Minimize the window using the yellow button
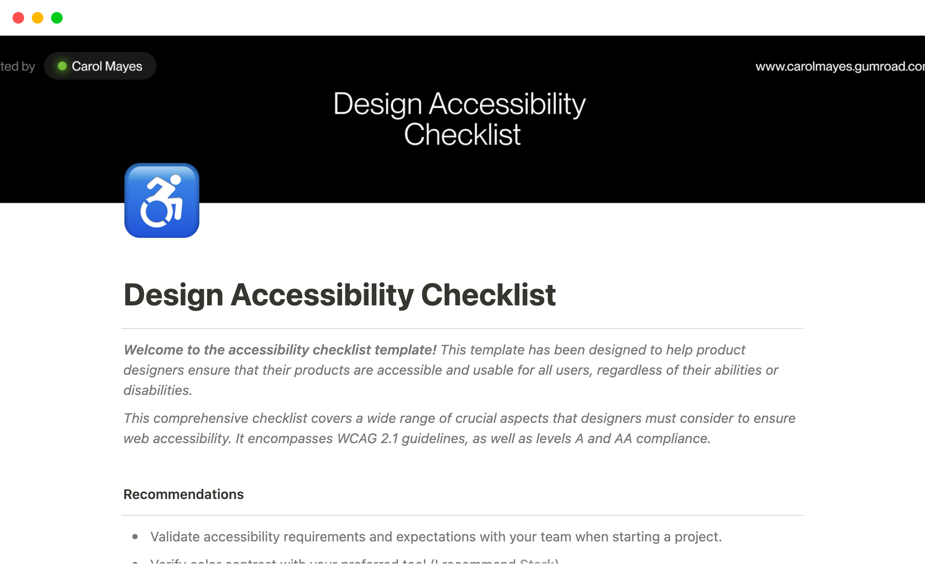This screenshot has width=925, height=578. (x=38, y=18)
